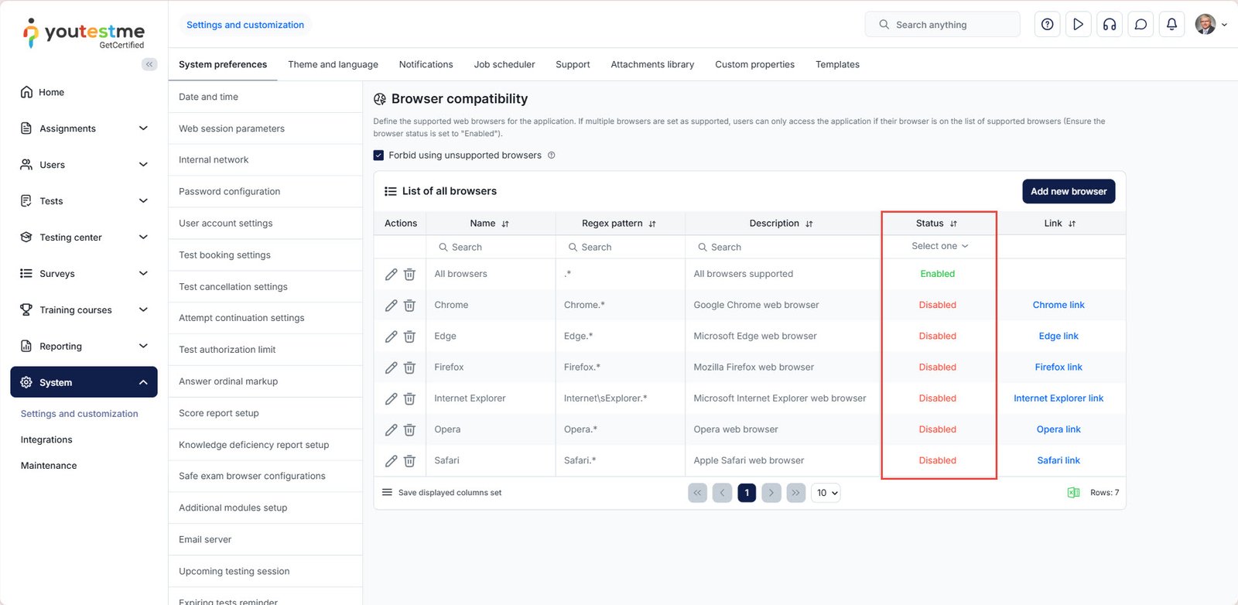Open the Firefox link
Screen dimensions: 1238x605
(x=1058, y=367)
